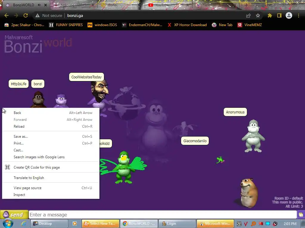The height and width of the screenshot is (228, 305).
Task: Open the 2pac Shakur bookmark
Action: pyautogui.click(x=24, y=25)
